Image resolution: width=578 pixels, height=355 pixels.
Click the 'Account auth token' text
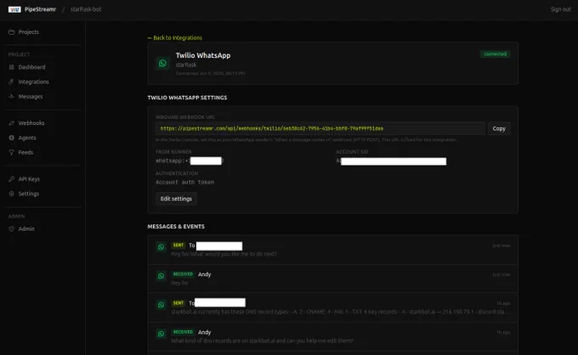coord(184,183)
